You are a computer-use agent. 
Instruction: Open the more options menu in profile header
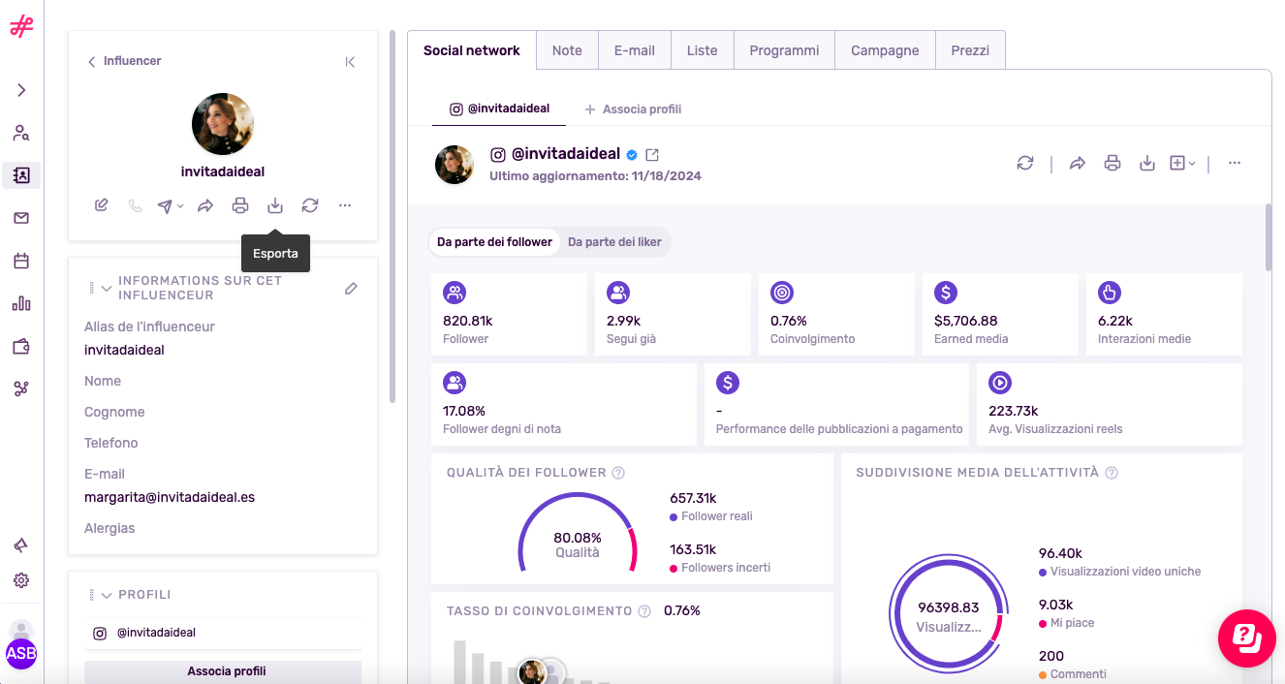pos(1235,163)
